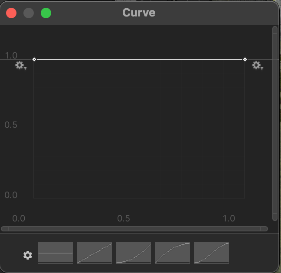Viewport: 281px width, 273px height.
Task: Open the curve presets gear menu
Action: click(x=28, y=255)
